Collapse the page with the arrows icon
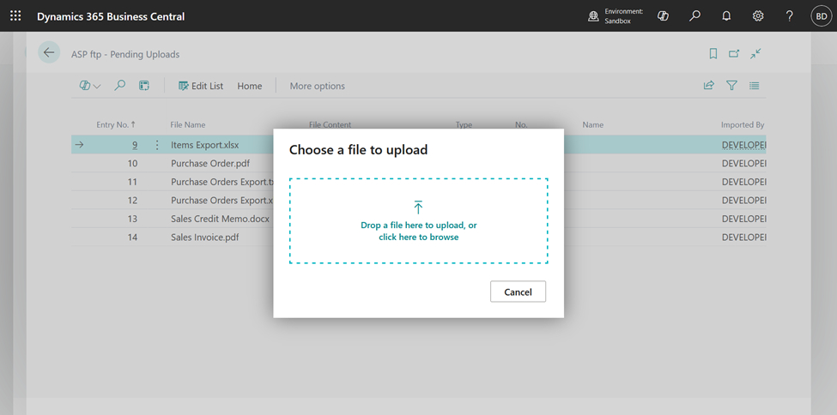Screen dimensions: 837x415 click(755, 53)
